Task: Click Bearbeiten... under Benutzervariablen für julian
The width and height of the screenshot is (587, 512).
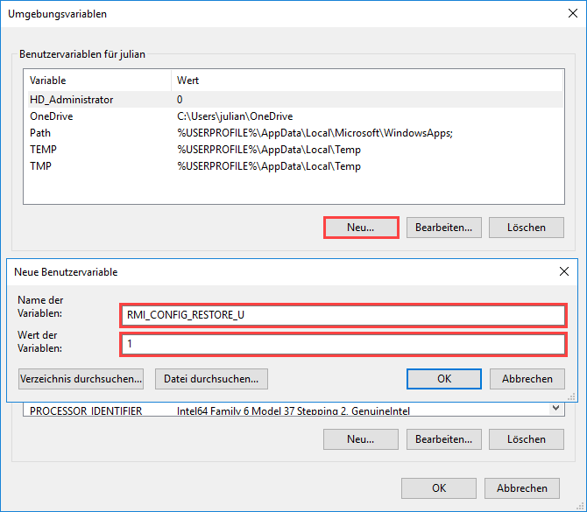Action: point(443,228)
